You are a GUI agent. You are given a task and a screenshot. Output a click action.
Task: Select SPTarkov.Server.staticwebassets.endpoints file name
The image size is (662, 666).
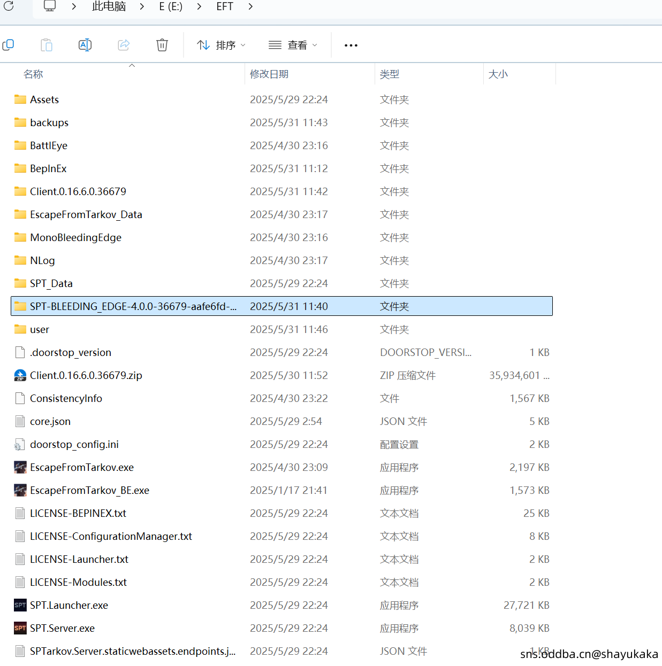point(133,651)
